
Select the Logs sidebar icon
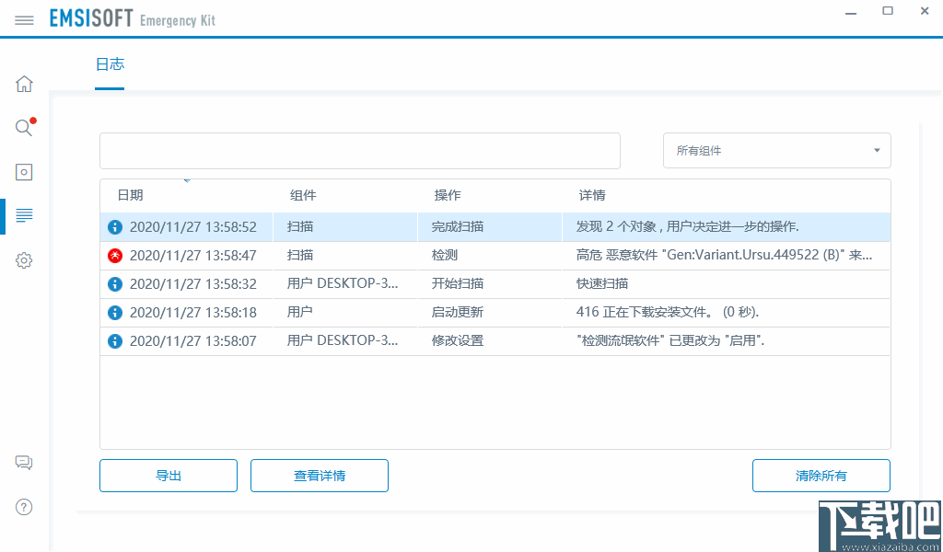(24, 215)
